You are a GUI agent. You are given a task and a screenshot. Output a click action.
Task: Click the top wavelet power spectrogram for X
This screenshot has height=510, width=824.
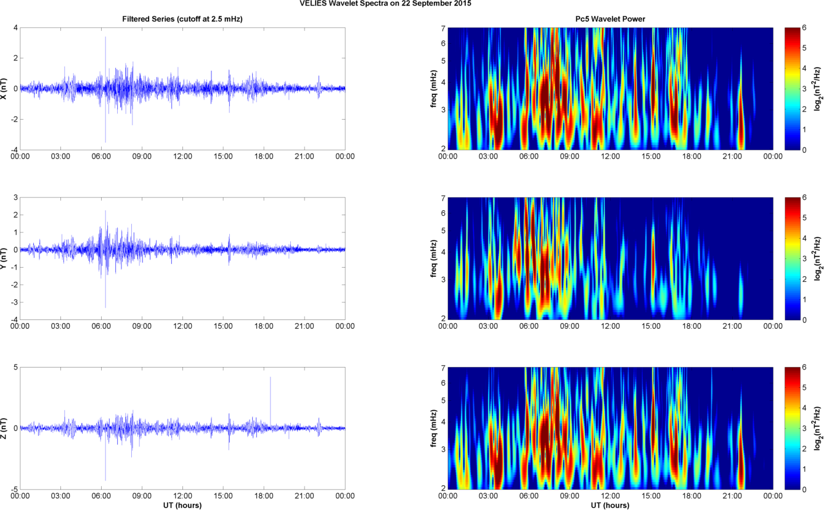[x=610, y=88]
